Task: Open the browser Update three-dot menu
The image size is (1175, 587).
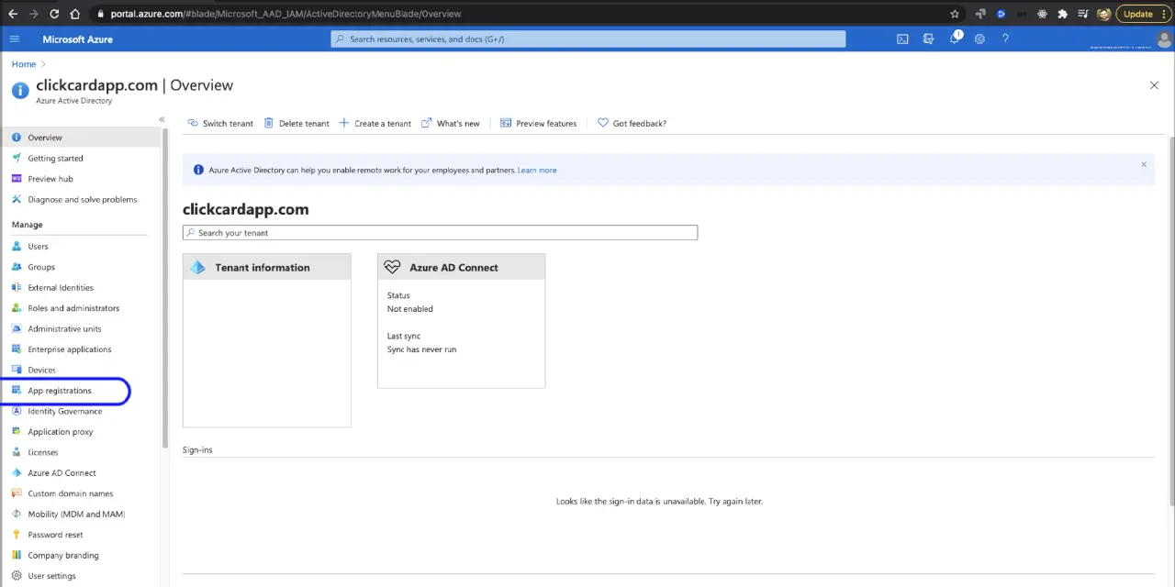Action: point(1164,13)
